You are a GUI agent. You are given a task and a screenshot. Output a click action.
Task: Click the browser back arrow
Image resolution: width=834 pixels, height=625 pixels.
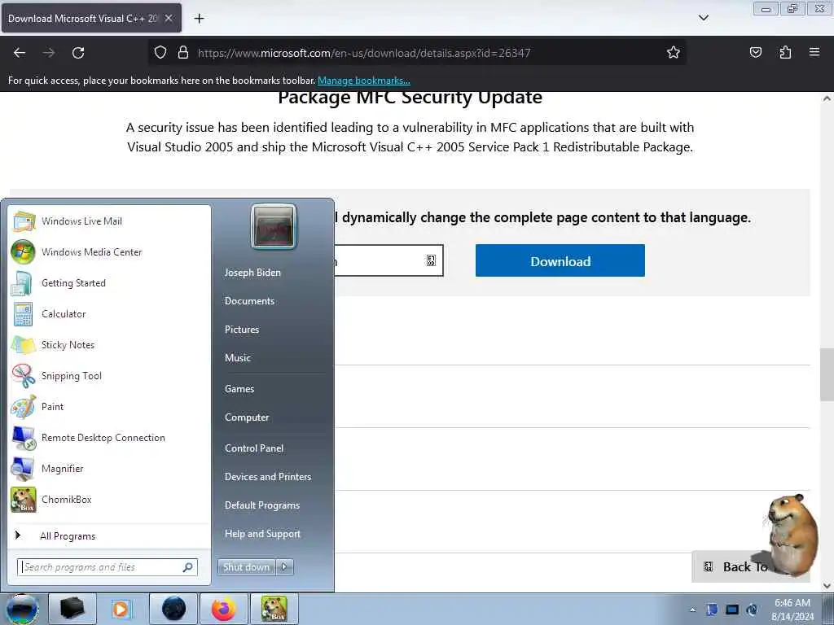(20, 53)
